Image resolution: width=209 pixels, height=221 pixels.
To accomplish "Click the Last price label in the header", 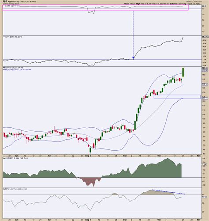I will 160,4.
